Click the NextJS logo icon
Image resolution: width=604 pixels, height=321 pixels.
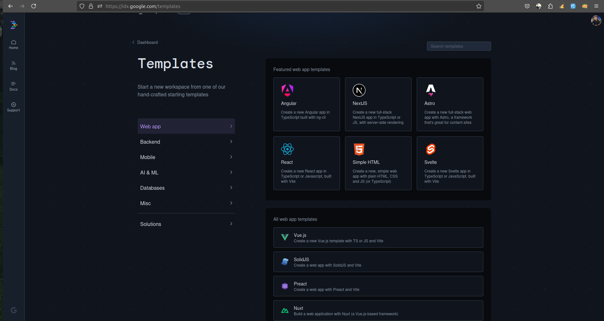(x=359, y=90)
